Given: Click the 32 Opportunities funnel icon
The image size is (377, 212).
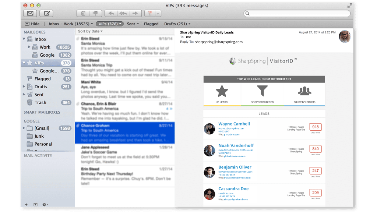Looking at the screenshot, I should click(x=262, y=91).
